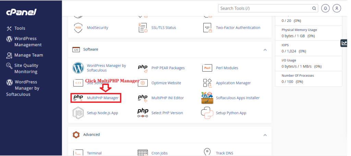The image size is (351, 156).
Task: Click the MultiPHP Manager php icon
Action: click(78, 98)
